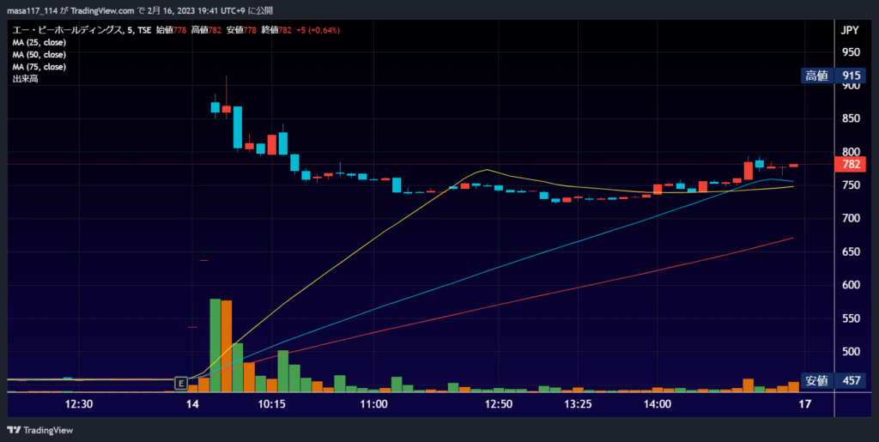Click the 950 price axis label
Image resolution: width=879 pixels, height=442 pixels.
(851, 52)
